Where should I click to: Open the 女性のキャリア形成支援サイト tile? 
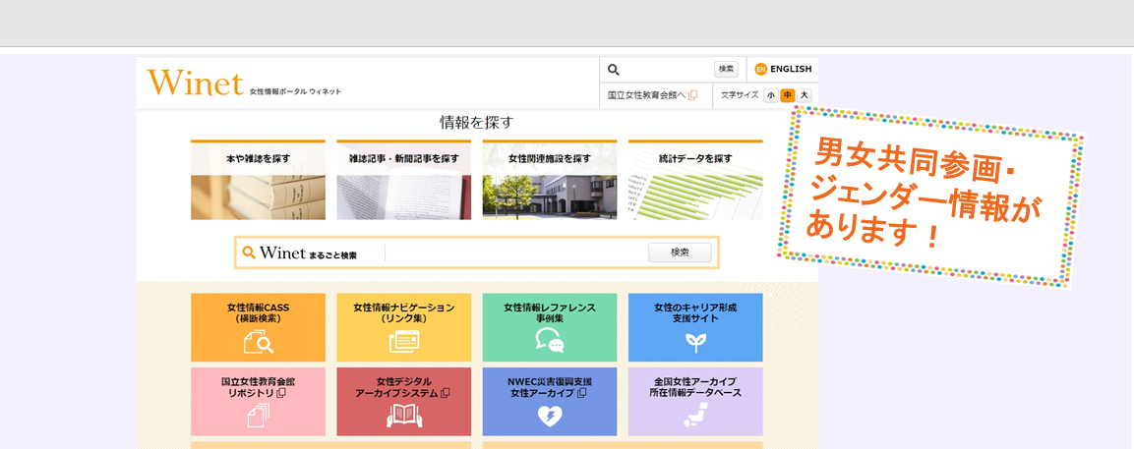click(x=695, y=327)
